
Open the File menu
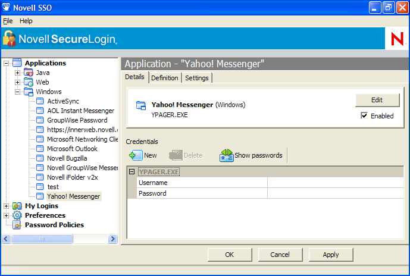(8, 21)
